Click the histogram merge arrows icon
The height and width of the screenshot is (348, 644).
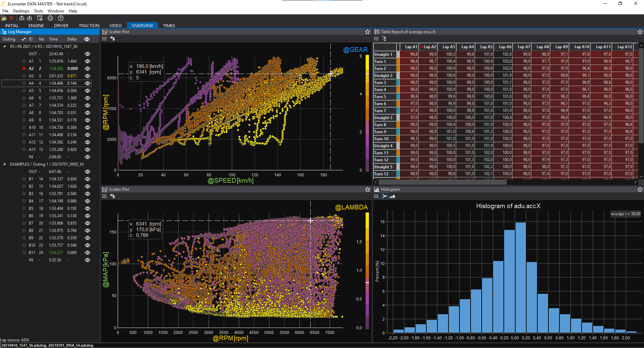click(384, 196)
